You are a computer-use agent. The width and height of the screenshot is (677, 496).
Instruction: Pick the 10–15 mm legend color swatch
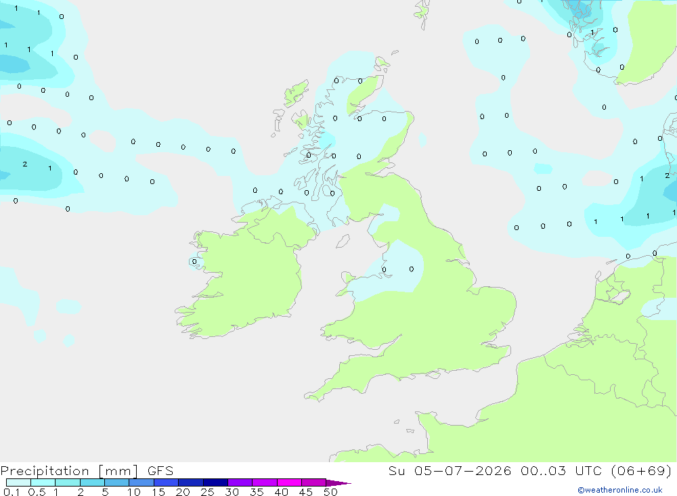coord(141,482)
